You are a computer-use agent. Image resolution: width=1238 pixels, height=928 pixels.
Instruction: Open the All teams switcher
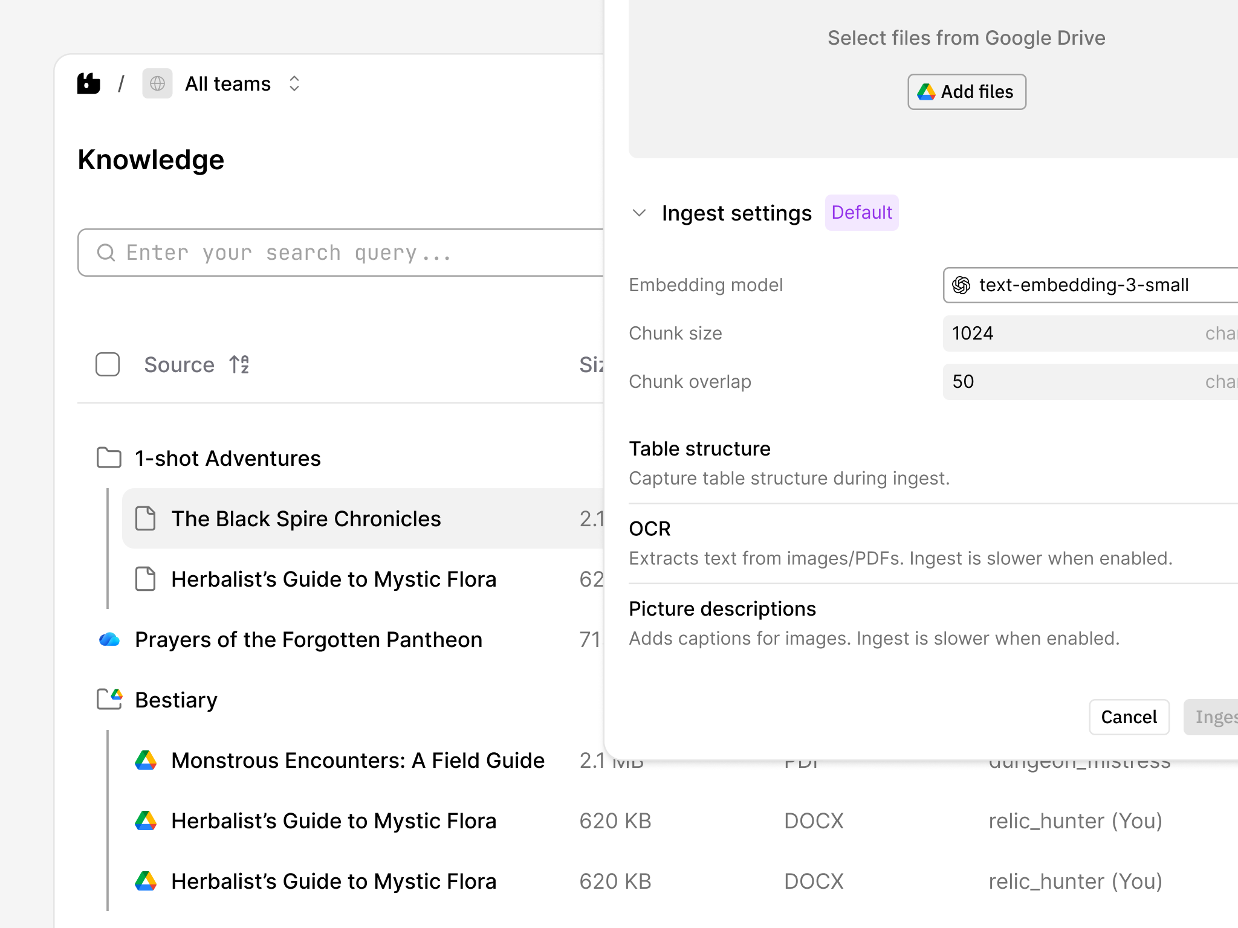294,83
